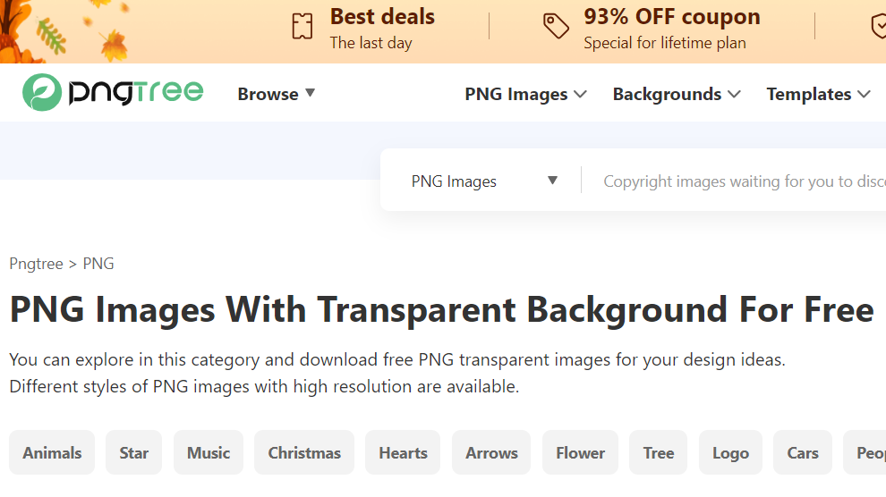Expand the Backgrounds navigation menu
This screenshot has height=497, width=886.
pos(677,94)
